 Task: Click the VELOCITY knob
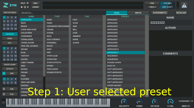tap(124, 102)
